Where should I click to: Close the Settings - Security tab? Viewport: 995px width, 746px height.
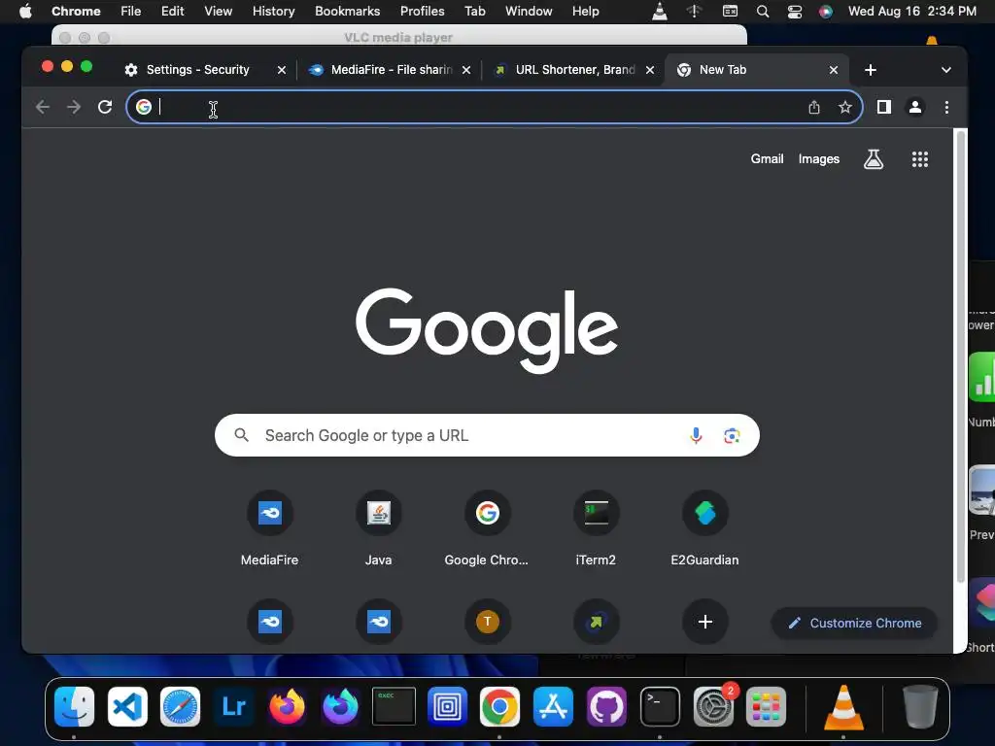tap(281, 70)
